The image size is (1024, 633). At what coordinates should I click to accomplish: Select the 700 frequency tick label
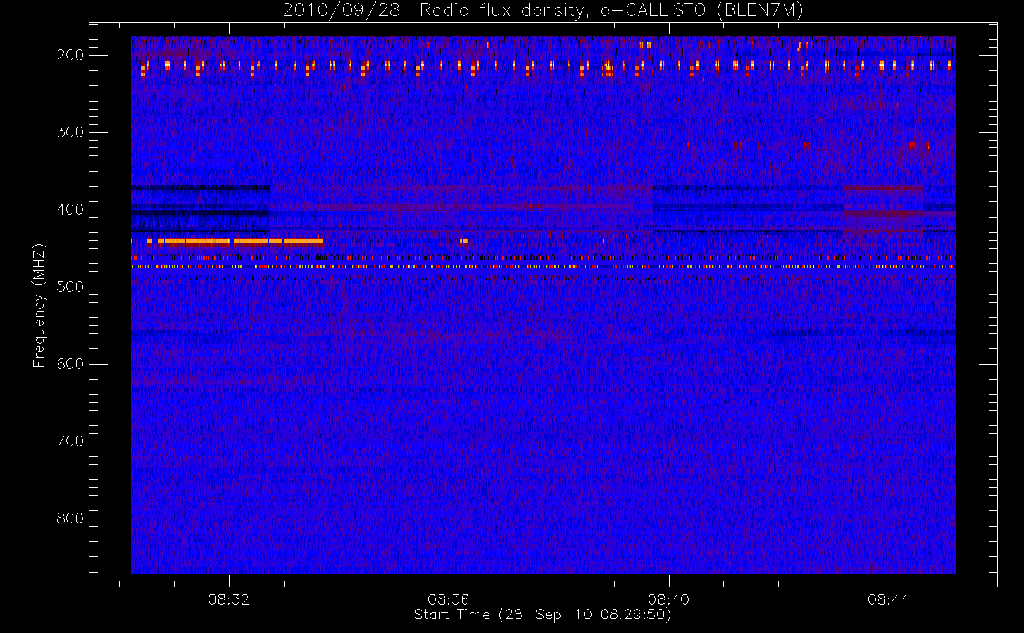(x=70, y=441)
